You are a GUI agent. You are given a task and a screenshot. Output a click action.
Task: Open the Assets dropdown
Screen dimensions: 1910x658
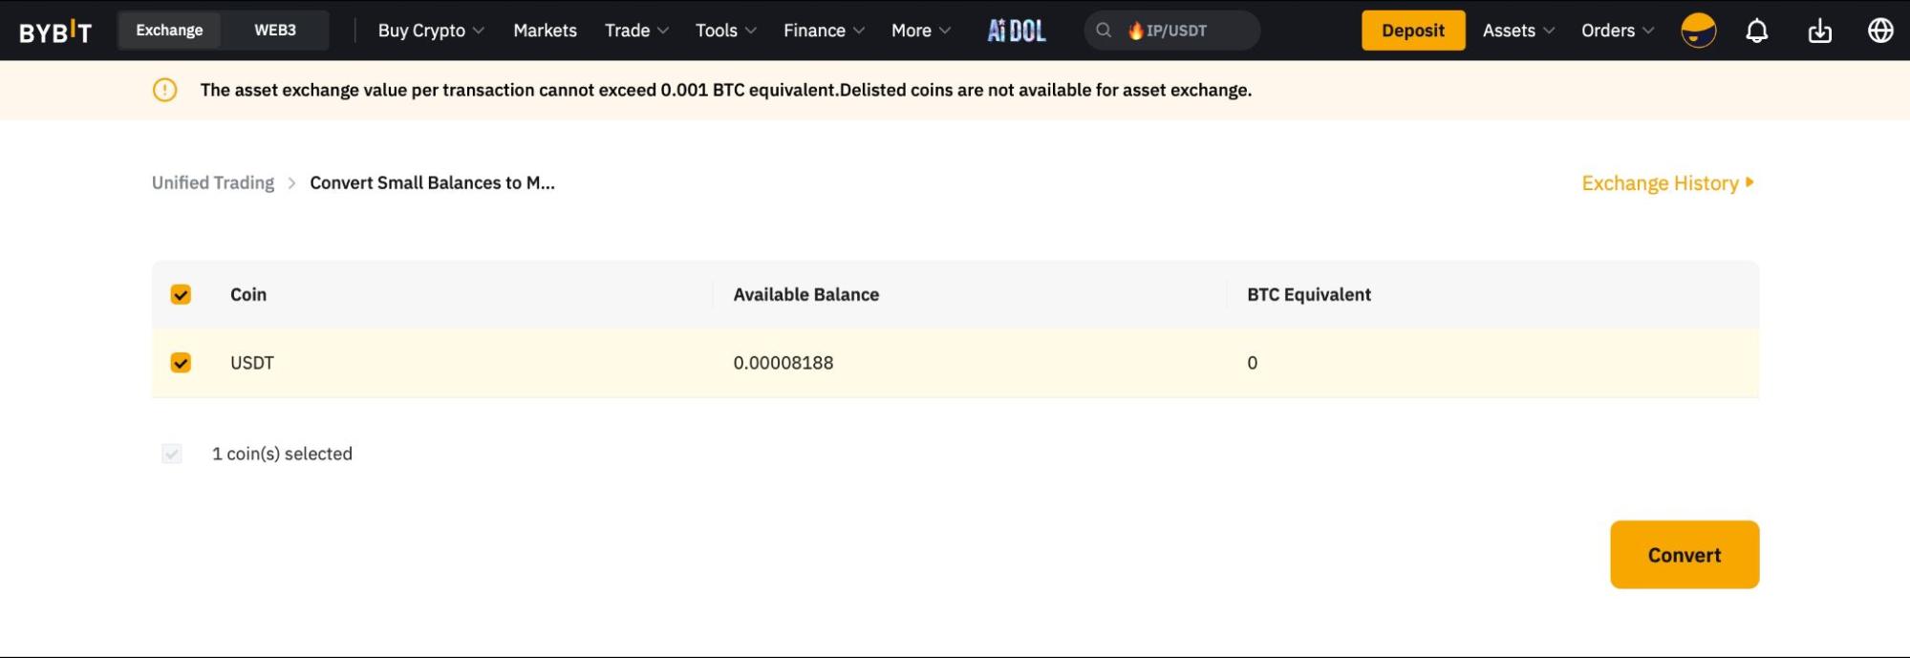pos(1518,31)
